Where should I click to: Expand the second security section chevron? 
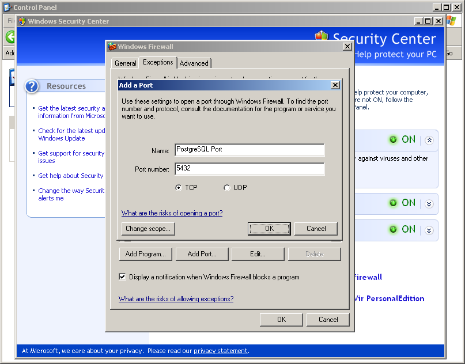(x=429, y=204)
